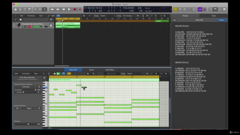Open the Scale Quantize Off dropdown
The image size is (240, 135).
18,108
